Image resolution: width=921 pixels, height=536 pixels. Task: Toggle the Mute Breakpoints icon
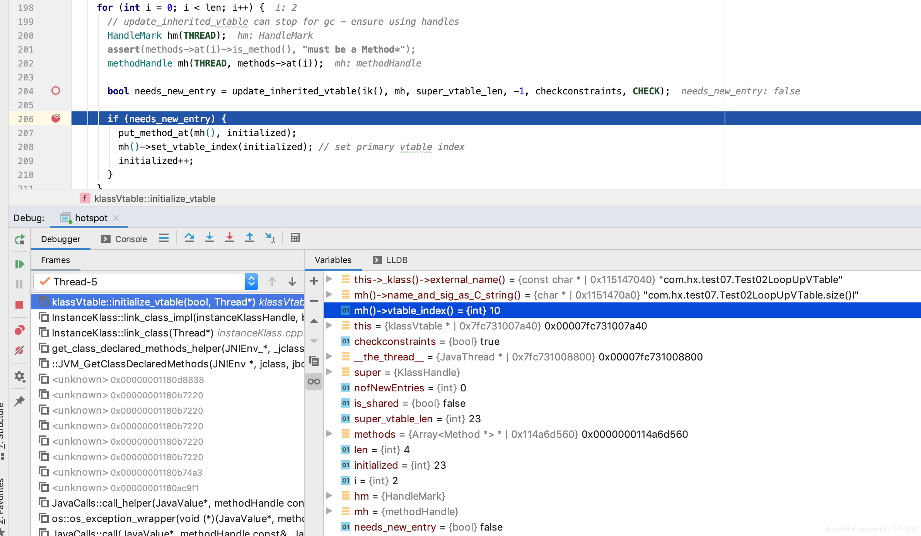coord(19,350)
